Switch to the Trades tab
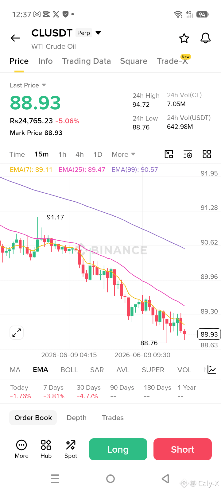This screenshot has height=491, width=221. [113, 418]
